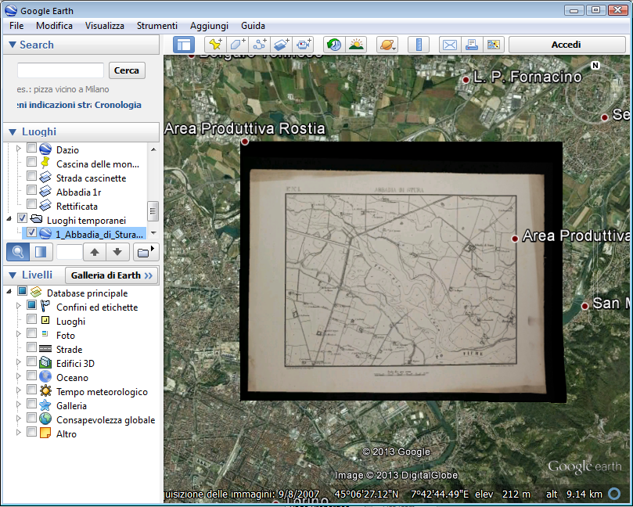633x507 pixels.
Task: Click the search text field
Action: pos(60,70)
